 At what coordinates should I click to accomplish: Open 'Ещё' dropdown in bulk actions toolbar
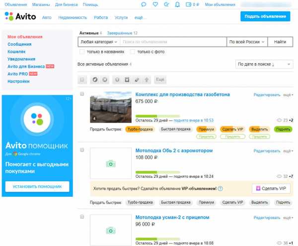click(x=160, y=80)
